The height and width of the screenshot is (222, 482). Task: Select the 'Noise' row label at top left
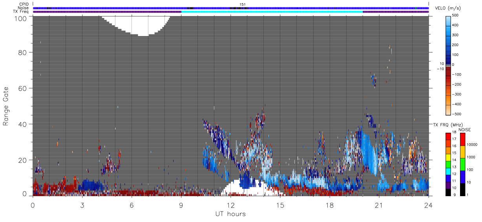pos(23,8)
